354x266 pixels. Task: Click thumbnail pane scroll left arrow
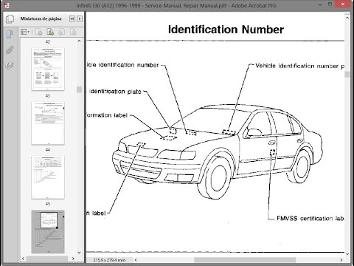pyautogui.click(x=23, y=259)
